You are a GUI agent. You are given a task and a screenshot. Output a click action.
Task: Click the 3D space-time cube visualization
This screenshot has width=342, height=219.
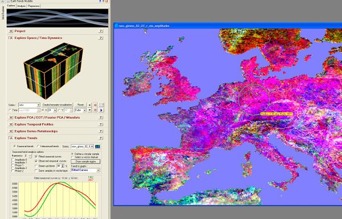pos(53,71)
